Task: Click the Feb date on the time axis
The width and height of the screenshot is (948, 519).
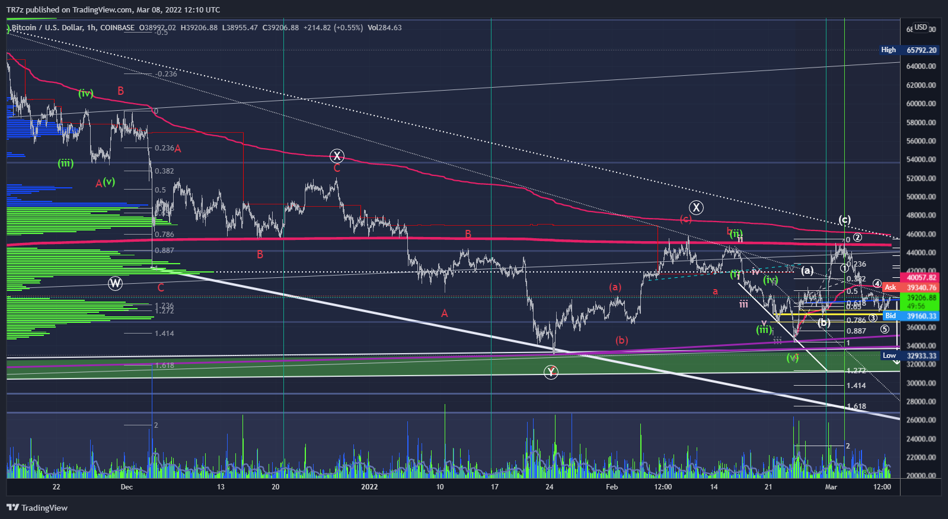Action: pyautogui.click(x=612, y=487)
